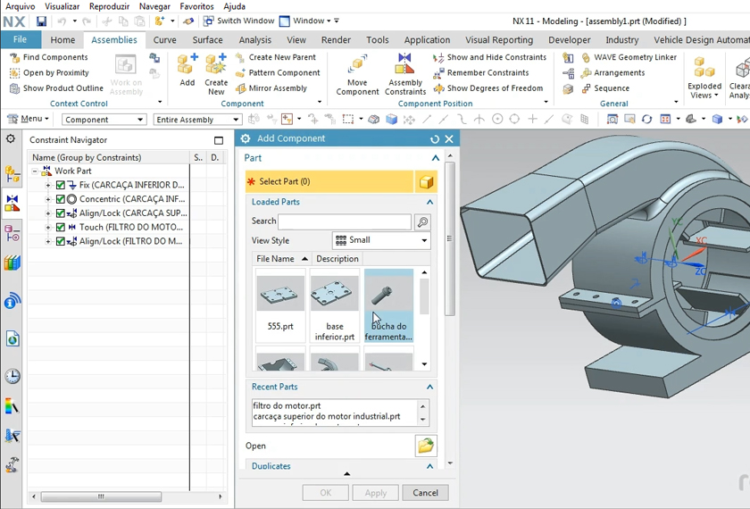This screenshot has width=750, height=509.
Task: Open the Move Component tool
Action: (357, 66)
